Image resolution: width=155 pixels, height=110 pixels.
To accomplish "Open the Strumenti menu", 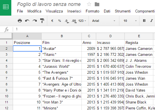I will [123, 11].
